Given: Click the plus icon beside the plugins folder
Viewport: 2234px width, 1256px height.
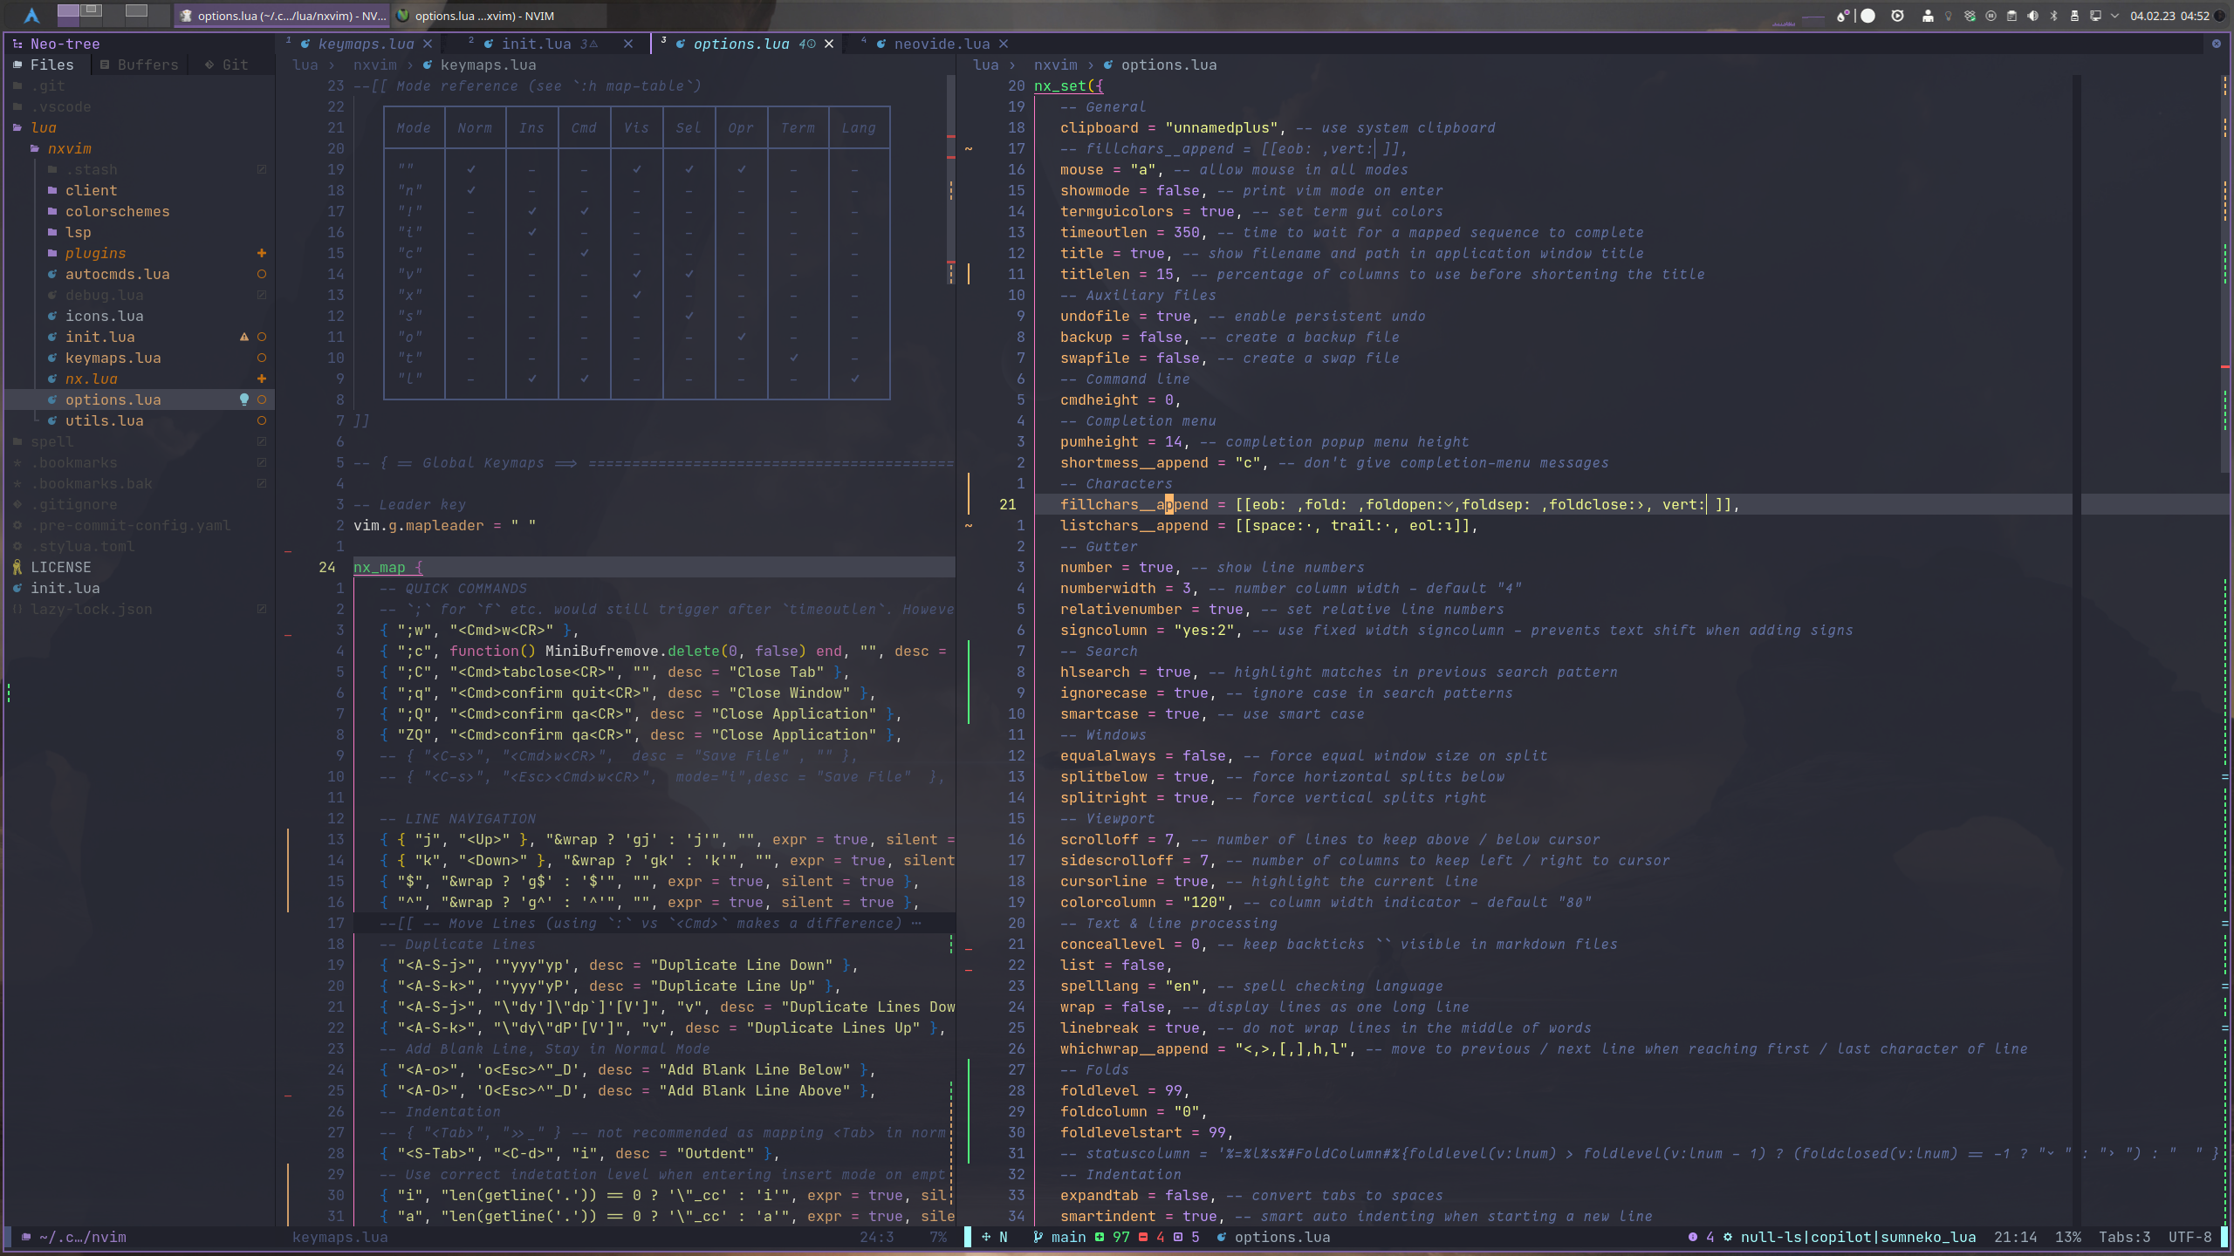Looking at the screenshot, I should tap(262, 253).
